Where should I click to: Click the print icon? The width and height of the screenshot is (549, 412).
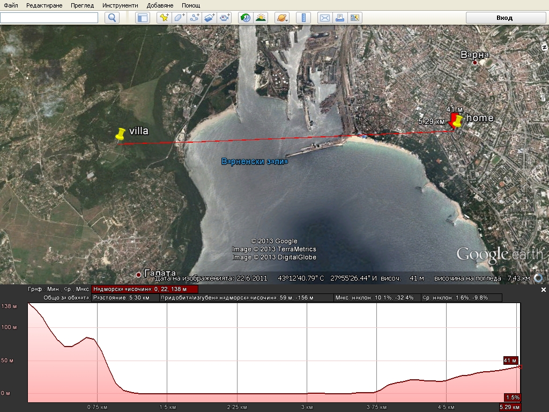pyautogui.click(x=339, y=18)
